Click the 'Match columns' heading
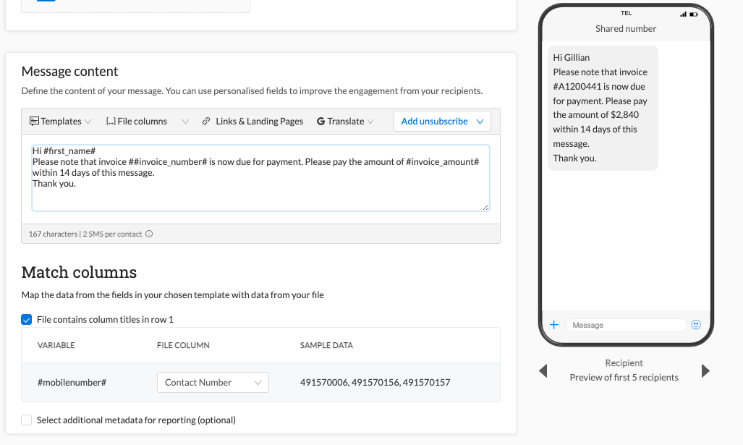This screenshot has height=445, width=743. click(x=79, y=273)
